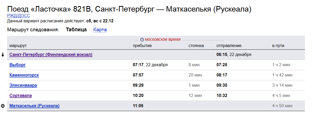Click the стоянка column header

coord(196,46)
